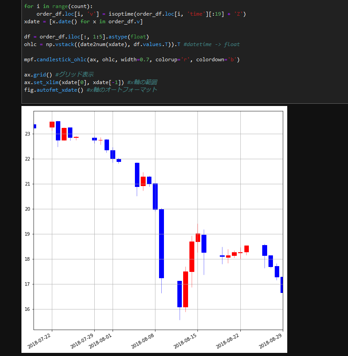Click the 'df = order_df.iloc' code line
Viewport: 348px width, 356px height.
tap(86, 37)
